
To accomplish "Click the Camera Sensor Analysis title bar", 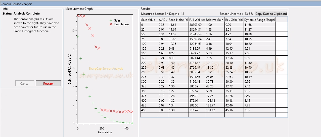I will click(160, 4).
